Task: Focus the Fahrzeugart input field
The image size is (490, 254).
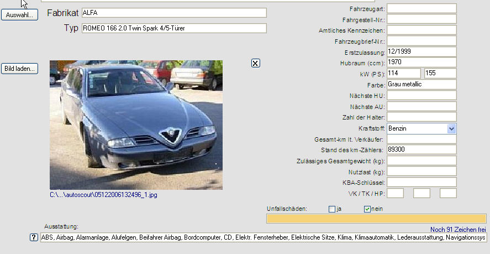Action: 421,8
